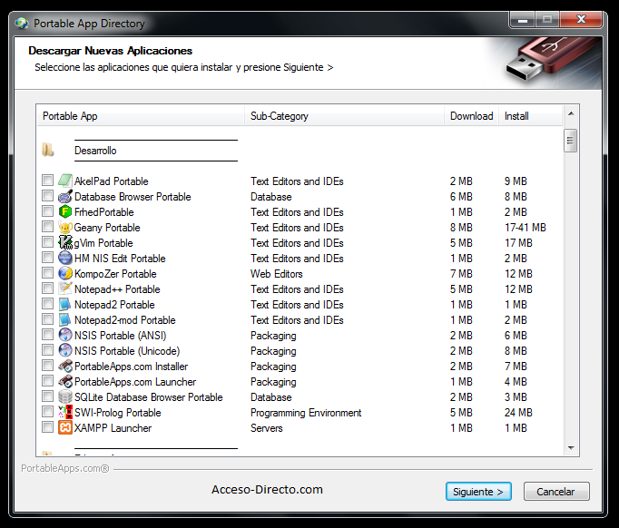
Task: Click the PortableApps.com® footer label
Action: tap(65, 468)
